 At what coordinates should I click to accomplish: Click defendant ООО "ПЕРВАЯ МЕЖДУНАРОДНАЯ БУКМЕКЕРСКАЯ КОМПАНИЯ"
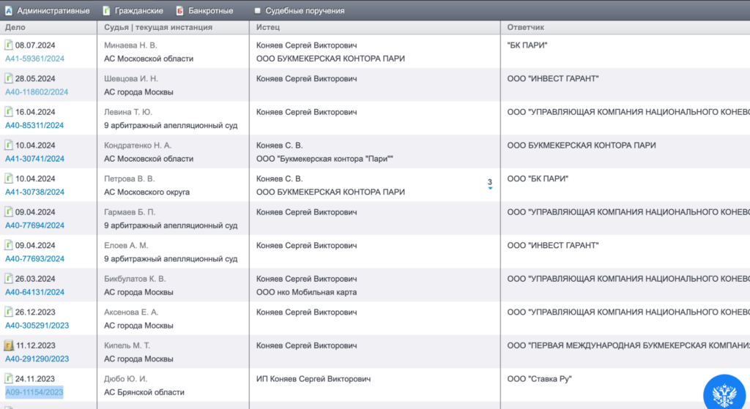[x=628, y=345]
